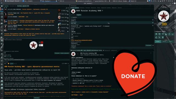Open the chat bubble icon in Neocom

click(x=2, y=13)
